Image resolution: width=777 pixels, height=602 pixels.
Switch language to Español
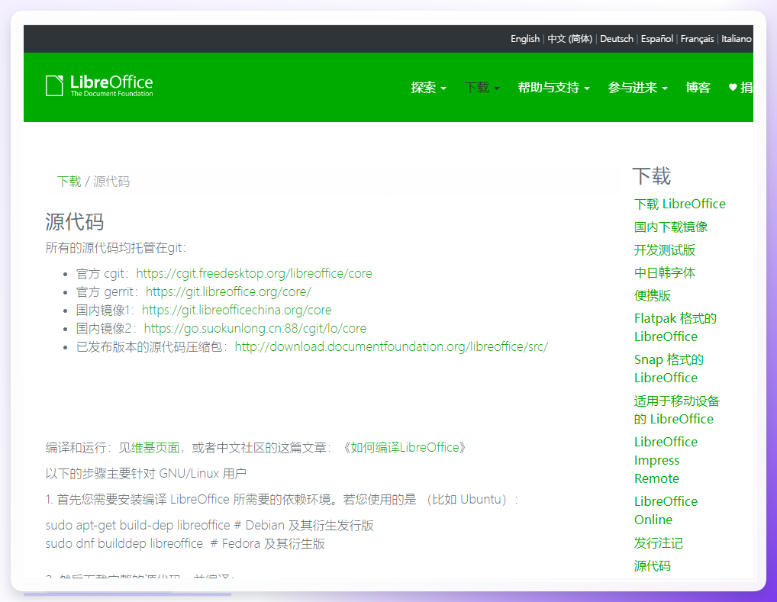656,39
